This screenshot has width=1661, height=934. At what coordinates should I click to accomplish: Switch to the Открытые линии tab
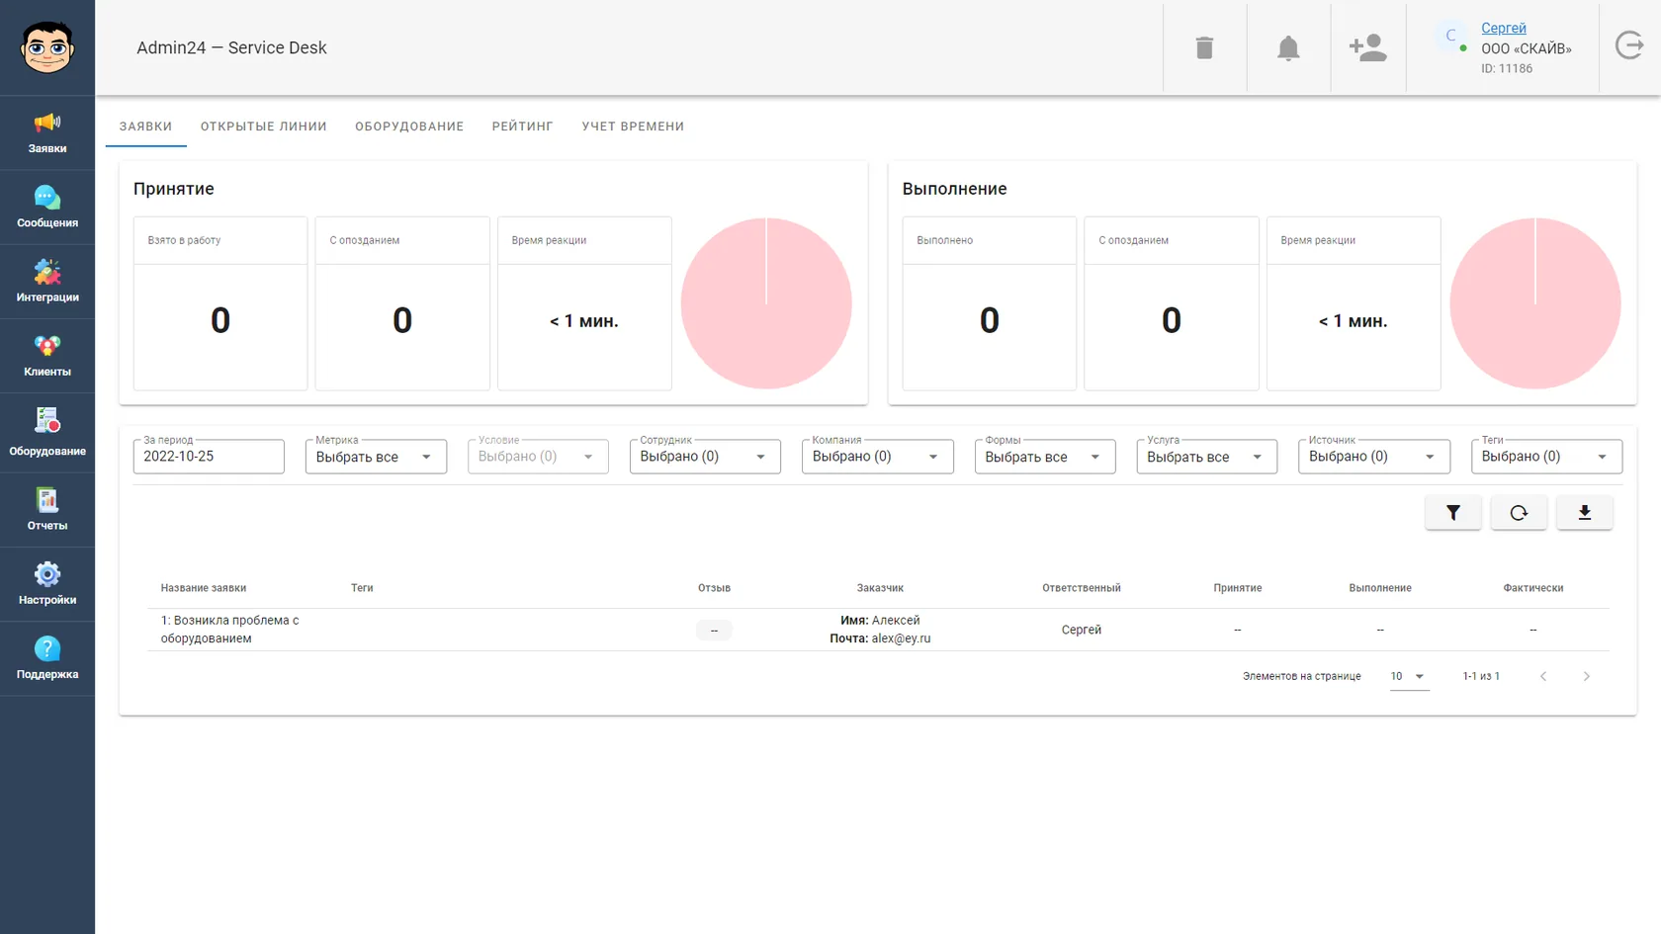pos(263,127)
